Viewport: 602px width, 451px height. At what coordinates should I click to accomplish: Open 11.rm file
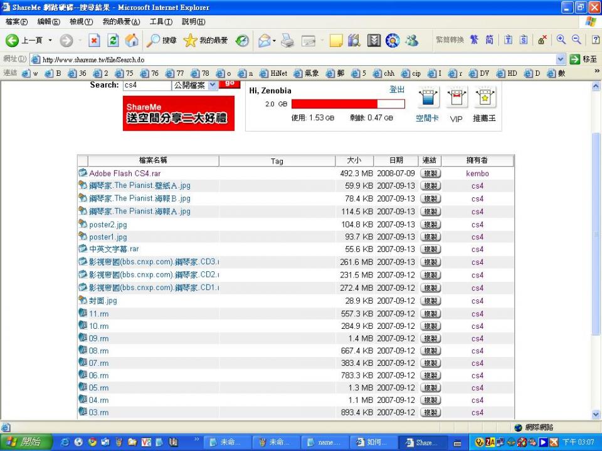pos(98,314)
